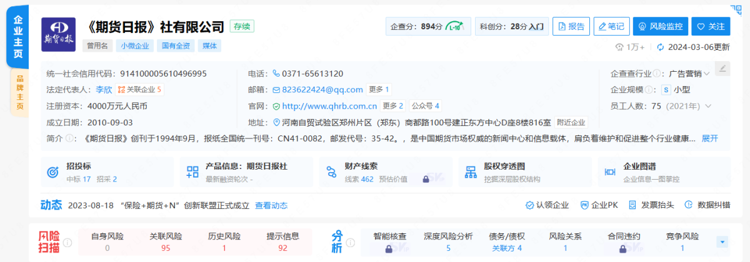Switch to the 品牌主页 side tab

pyautogui.click(x=19, y=92)
